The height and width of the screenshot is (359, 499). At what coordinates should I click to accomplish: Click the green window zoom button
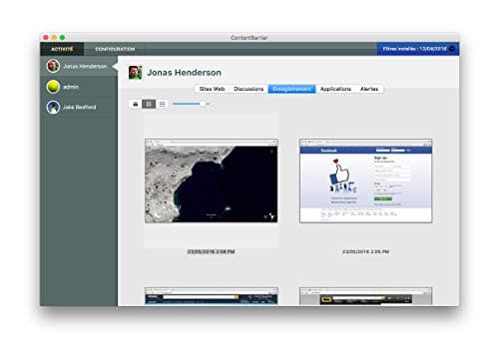[62, 37]
